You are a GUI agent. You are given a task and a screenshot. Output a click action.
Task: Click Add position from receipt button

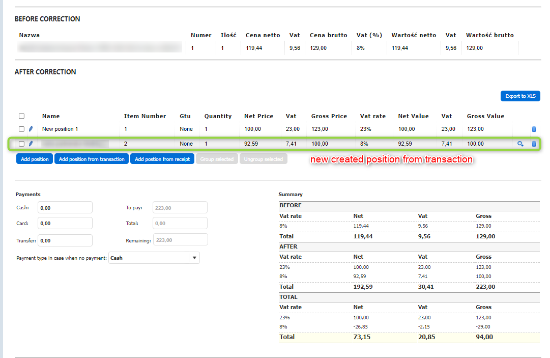click(x=162, y=159)
